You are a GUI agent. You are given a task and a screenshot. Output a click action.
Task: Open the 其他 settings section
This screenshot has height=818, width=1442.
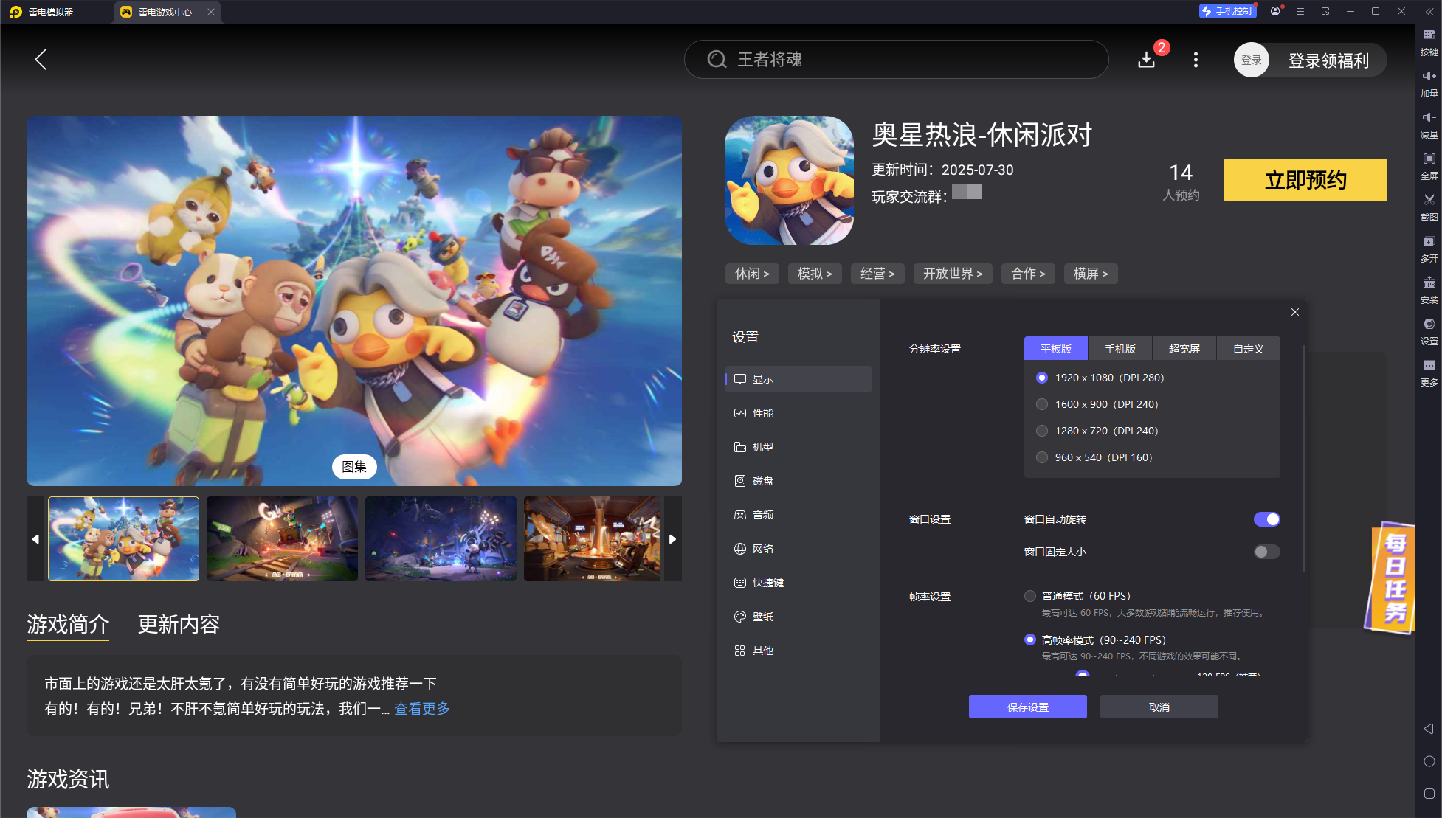point(798,651)
